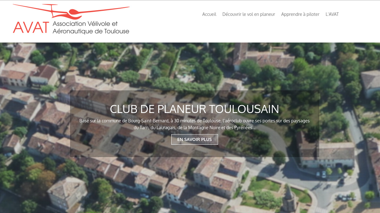Click the CLUB DE PLANEUR TOULOUSAIN heading
The height and width of the screenshot is (213, 380).
coord(194,109)
